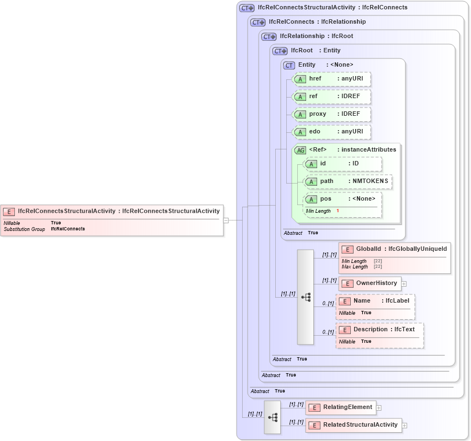
Task: Click the E icon for RelatingElement
Action: (314, 407)
